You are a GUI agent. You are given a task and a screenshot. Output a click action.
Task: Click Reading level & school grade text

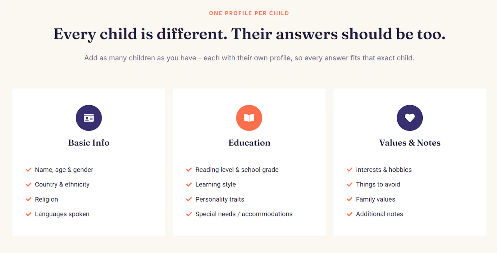click(x=237, y=170)
